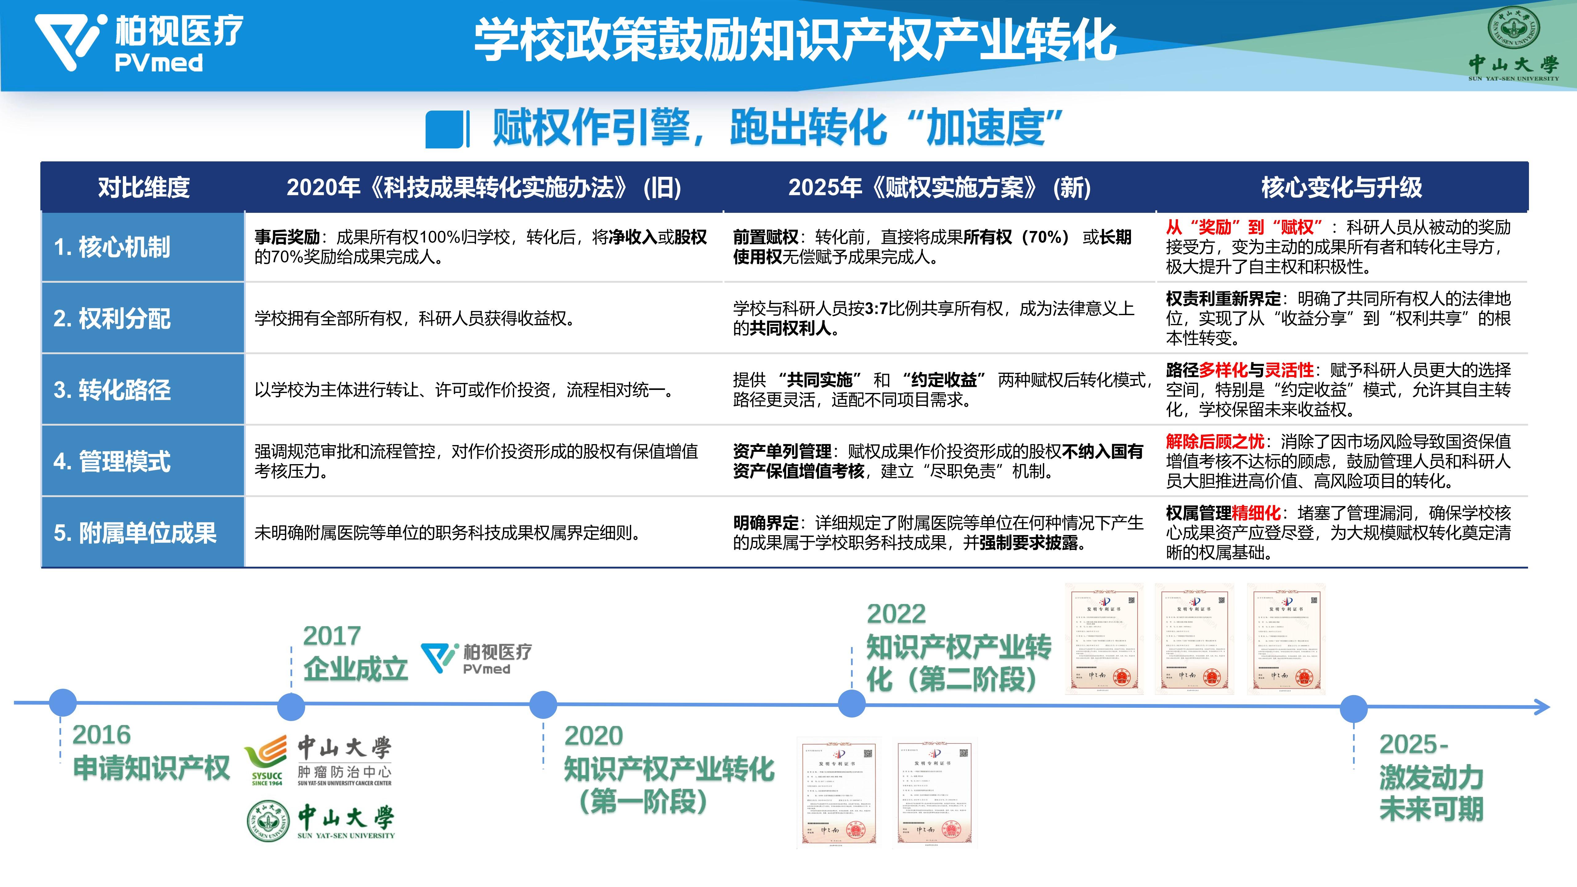Viewport: 1577px width, 887px height.
Task: Click the 2025 timeline dot
Action: tap(1354, 709)
